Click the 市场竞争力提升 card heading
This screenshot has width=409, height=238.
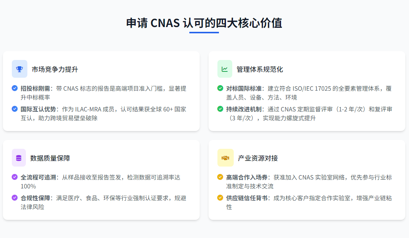coord(55,69)
